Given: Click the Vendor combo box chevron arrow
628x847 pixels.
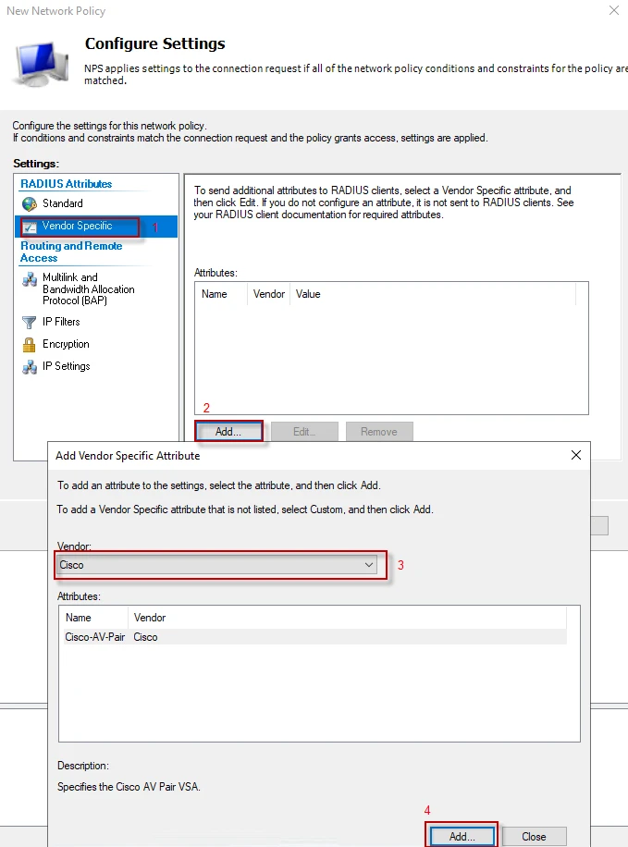Looking at the screenshot, I should click(x=369, y=564).
